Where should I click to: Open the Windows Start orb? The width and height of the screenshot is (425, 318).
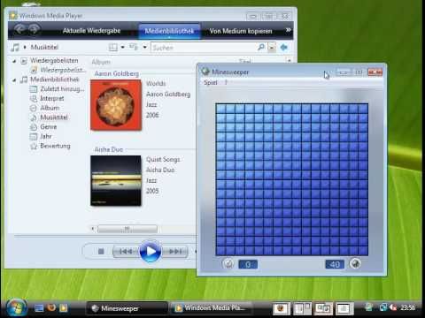(x=17, y=307)
